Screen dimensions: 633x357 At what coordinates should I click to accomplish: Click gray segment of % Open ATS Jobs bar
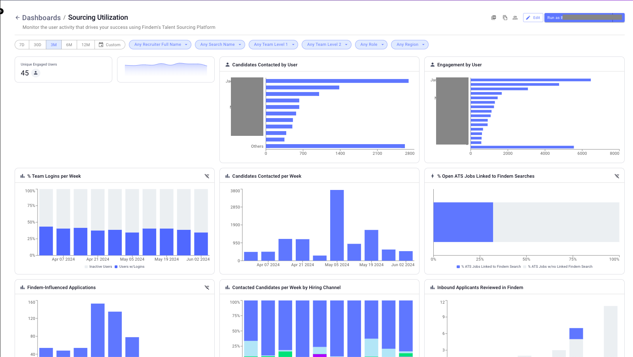(556, 222)
